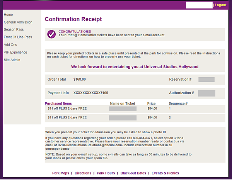232x181 pixels.
Task: Select first ticket's name field
Action: (123, 109)
